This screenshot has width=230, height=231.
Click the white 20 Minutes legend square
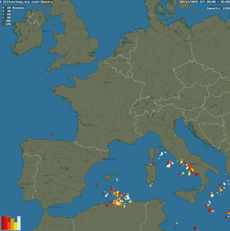3,8
